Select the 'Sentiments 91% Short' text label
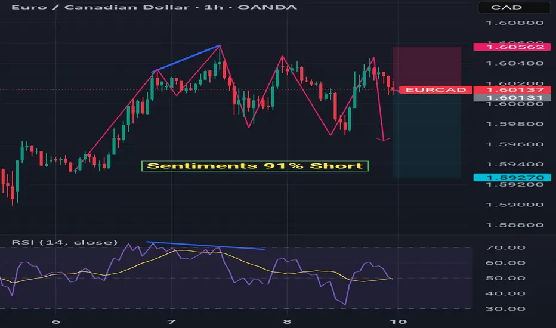Viewport: 556px width, 328px height. pos(255,166)
